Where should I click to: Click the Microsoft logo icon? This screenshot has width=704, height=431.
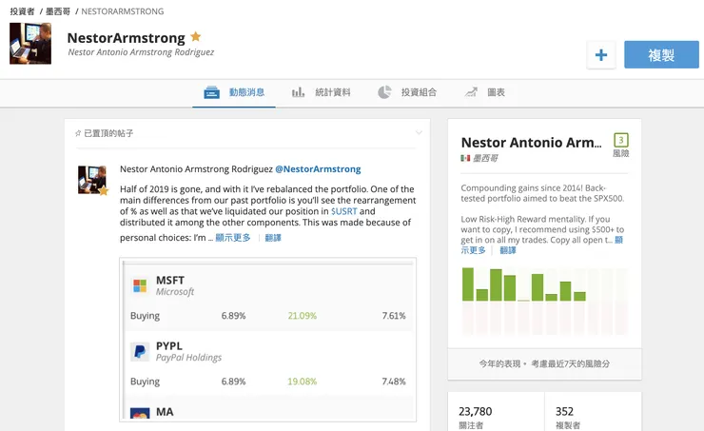(140, 285)
